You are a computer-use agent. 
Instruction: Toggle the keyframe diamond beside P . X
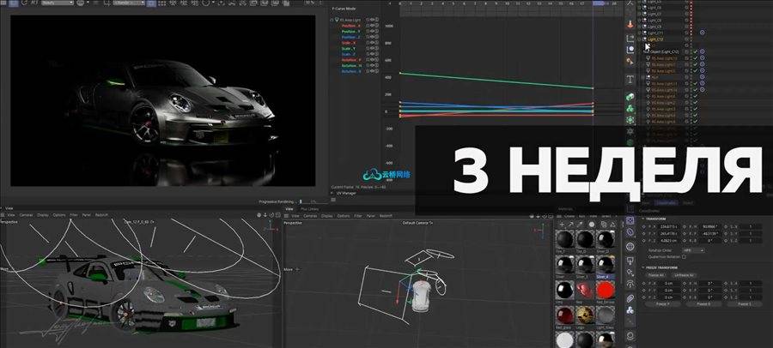point(643,226)
